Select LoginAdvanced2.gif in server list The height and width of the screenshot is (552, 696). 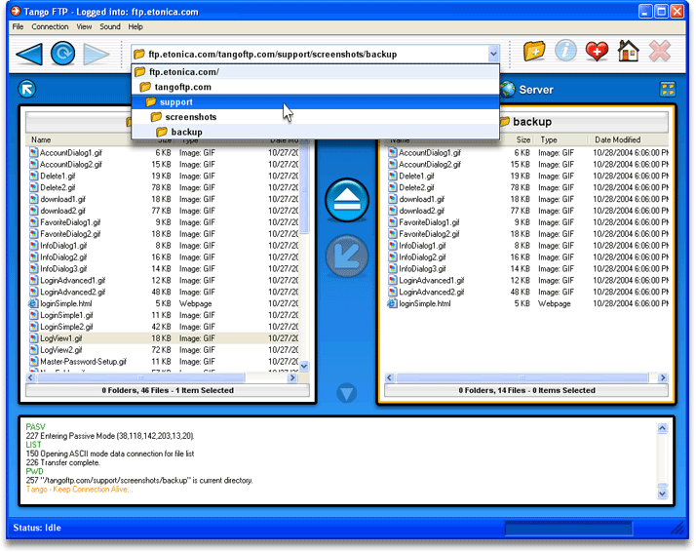526,292
